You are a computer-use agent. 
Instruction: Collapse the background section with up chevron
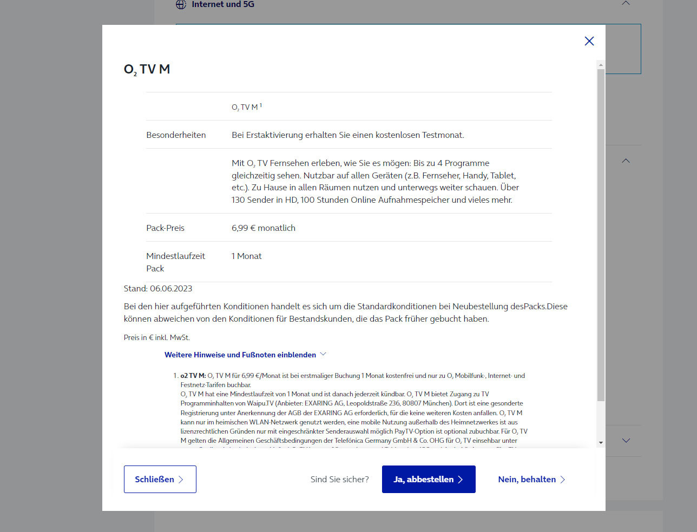(x=626, y=161)
